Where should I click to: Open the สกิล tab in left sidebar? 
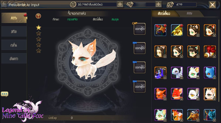pos(14,32)
